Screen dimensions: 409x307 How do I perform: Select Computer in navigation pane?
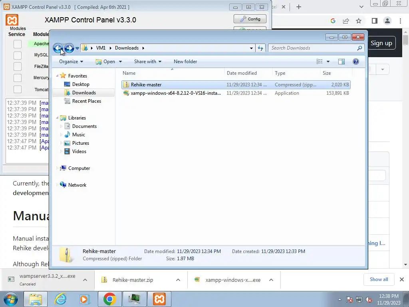coord(79,168)
